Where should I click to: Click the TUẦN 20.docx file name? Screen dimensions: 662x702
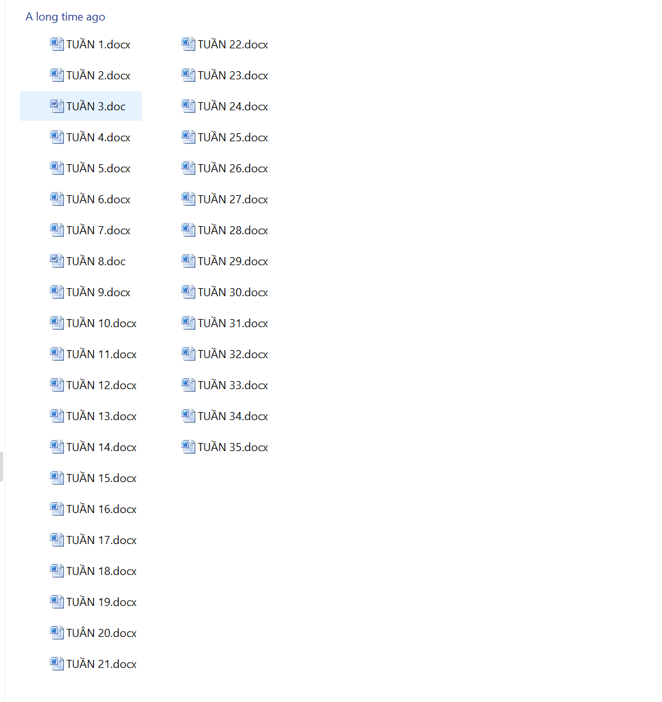click(x=102, y=633)
